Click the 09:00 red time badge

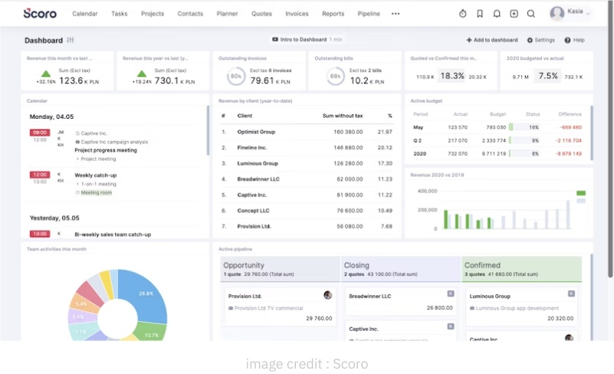(40, 133)
